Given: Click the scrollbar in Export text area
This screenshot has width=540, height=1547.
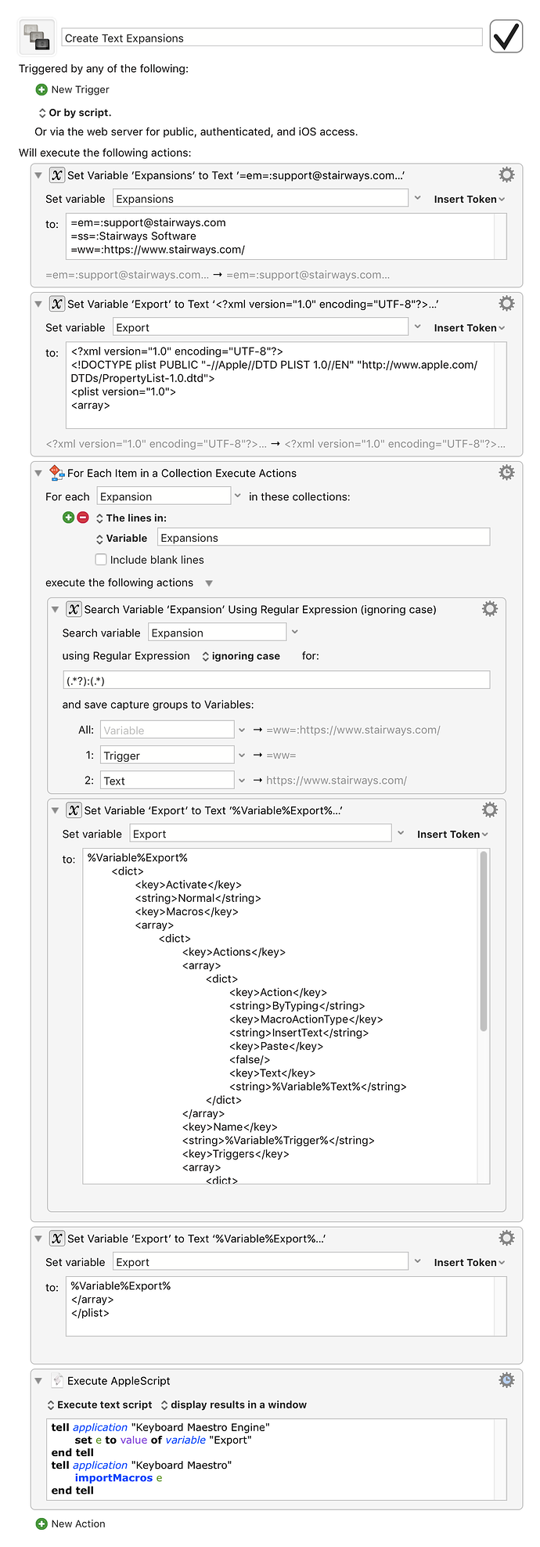Looking at the screenshot, I should point(484,939).
